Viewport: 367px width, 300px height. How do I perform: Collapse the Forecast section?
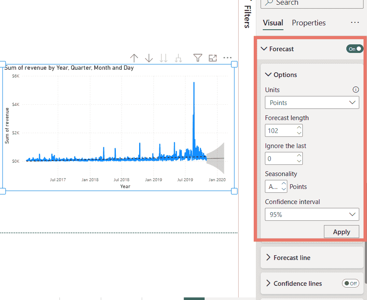click(264, 49)
